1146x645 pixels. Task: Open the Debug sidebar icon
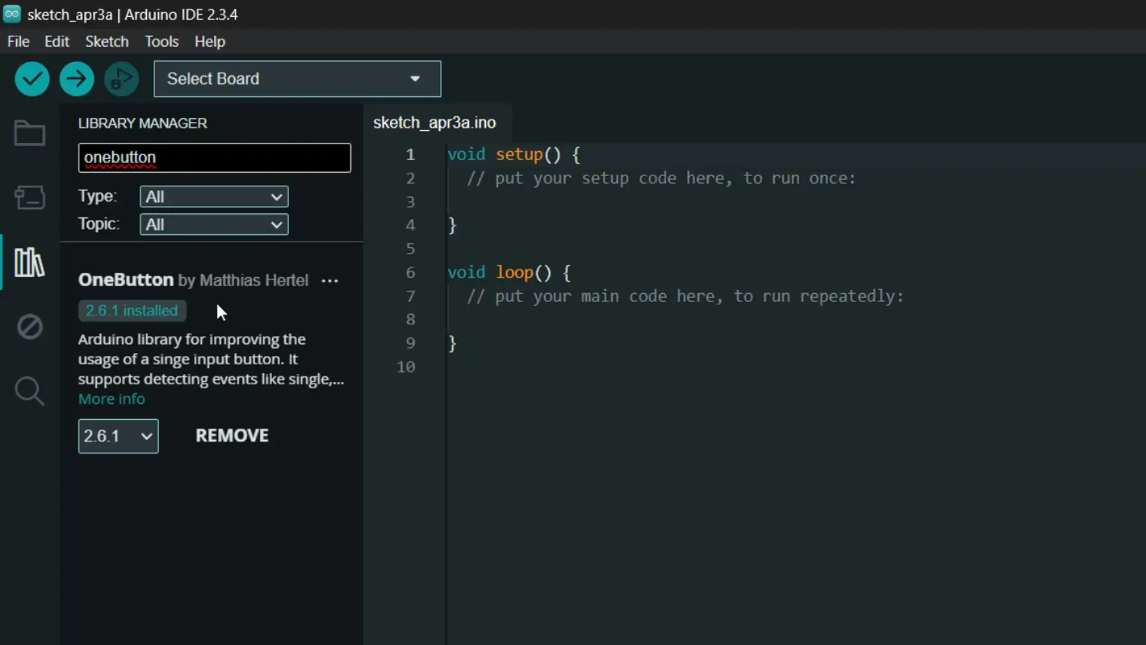pyautogui.click(x=29, y=327)
